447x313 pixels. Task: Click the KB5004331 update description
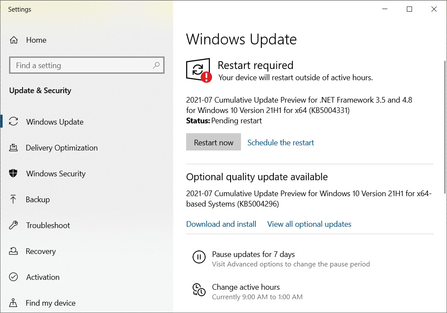click(x=299, y=105)
